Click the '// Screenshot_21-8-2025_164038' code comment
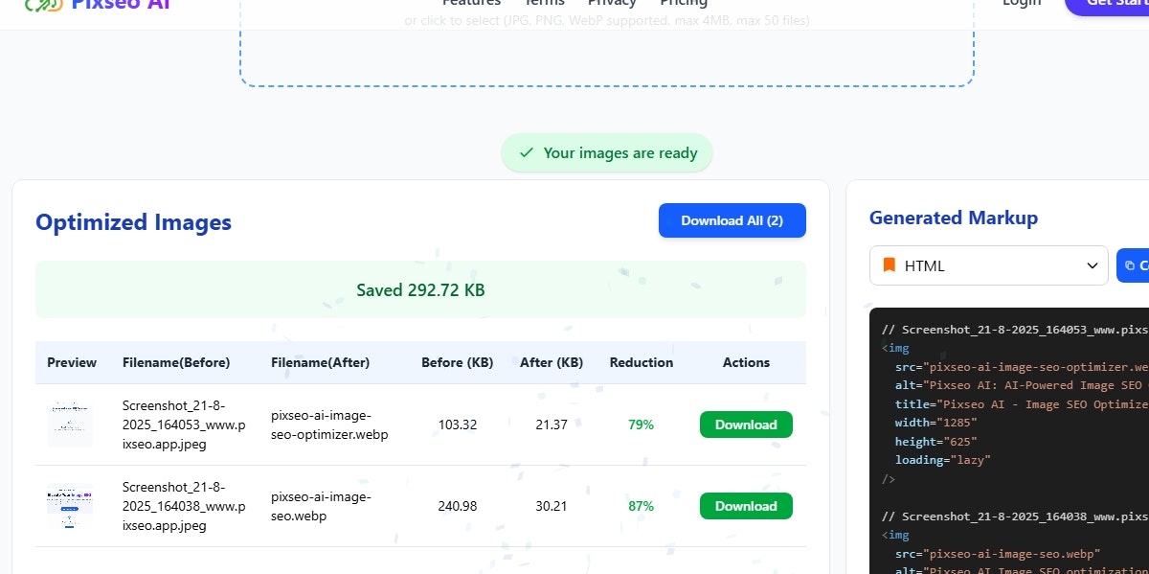Image resolution: width=1149 pixels, height=574 pixels. [x=1015, y=517]
